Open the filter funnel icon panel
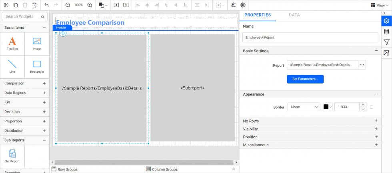This screenshot has width=392, height=173. click(386, 42)
